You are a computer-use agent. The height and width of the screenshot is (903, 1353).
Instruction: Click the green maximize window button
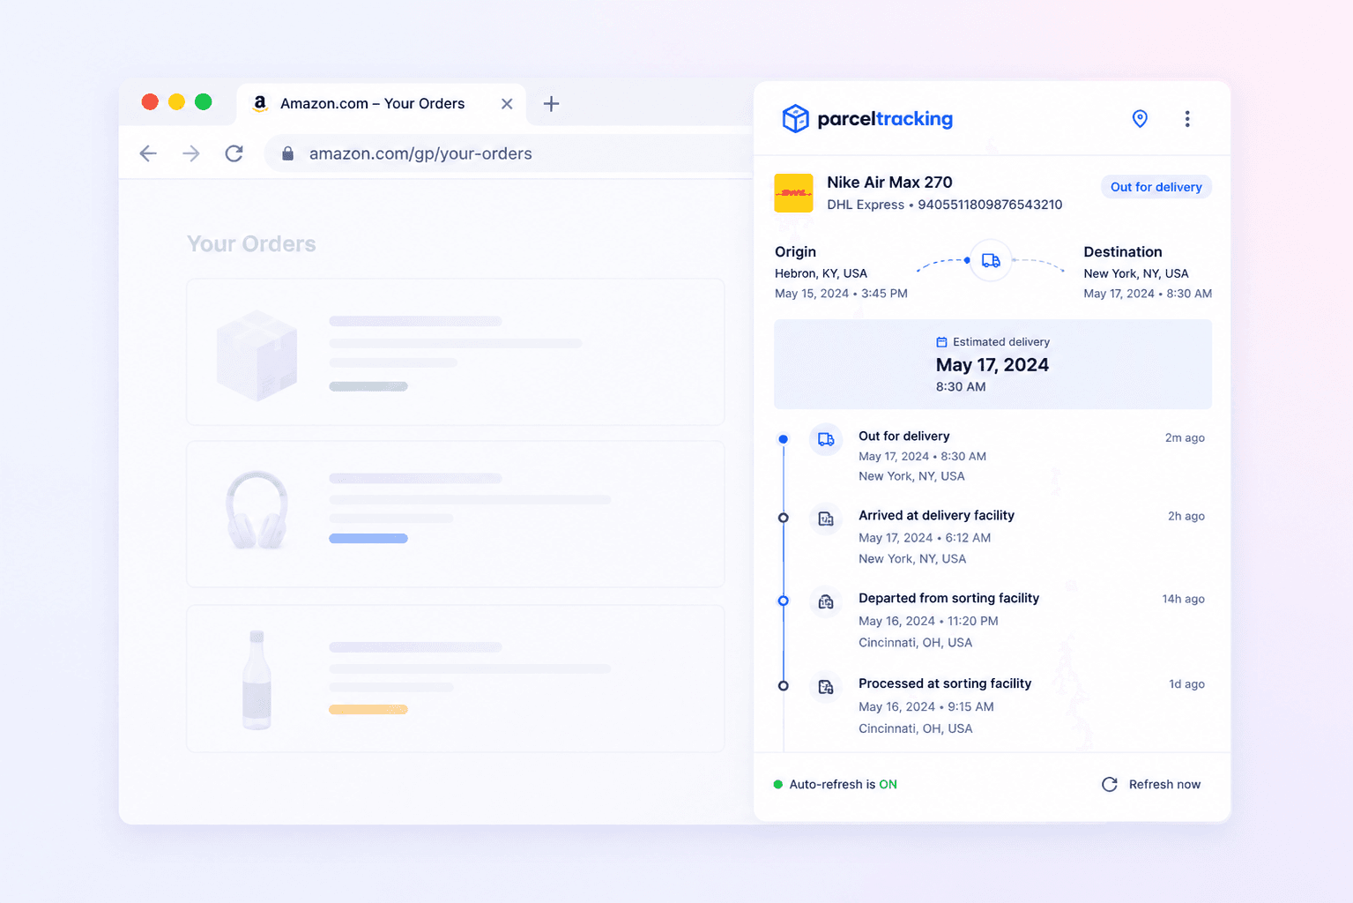204,102
